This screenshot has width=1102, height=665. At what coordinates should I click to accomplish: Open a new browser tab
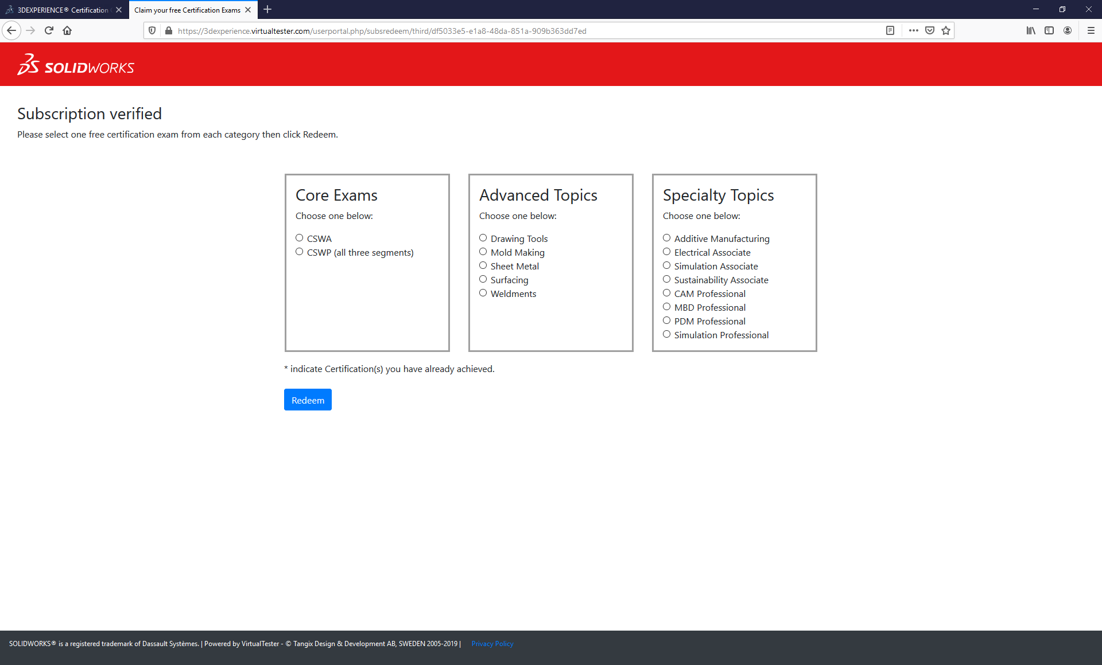pyautogui.click(x=267, y=10)
